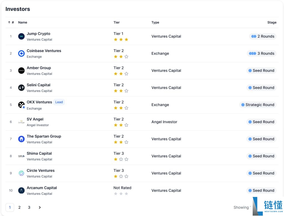284x216 pixels.
Task: Open Shima Capital investor name link
Action: point(39,153)
